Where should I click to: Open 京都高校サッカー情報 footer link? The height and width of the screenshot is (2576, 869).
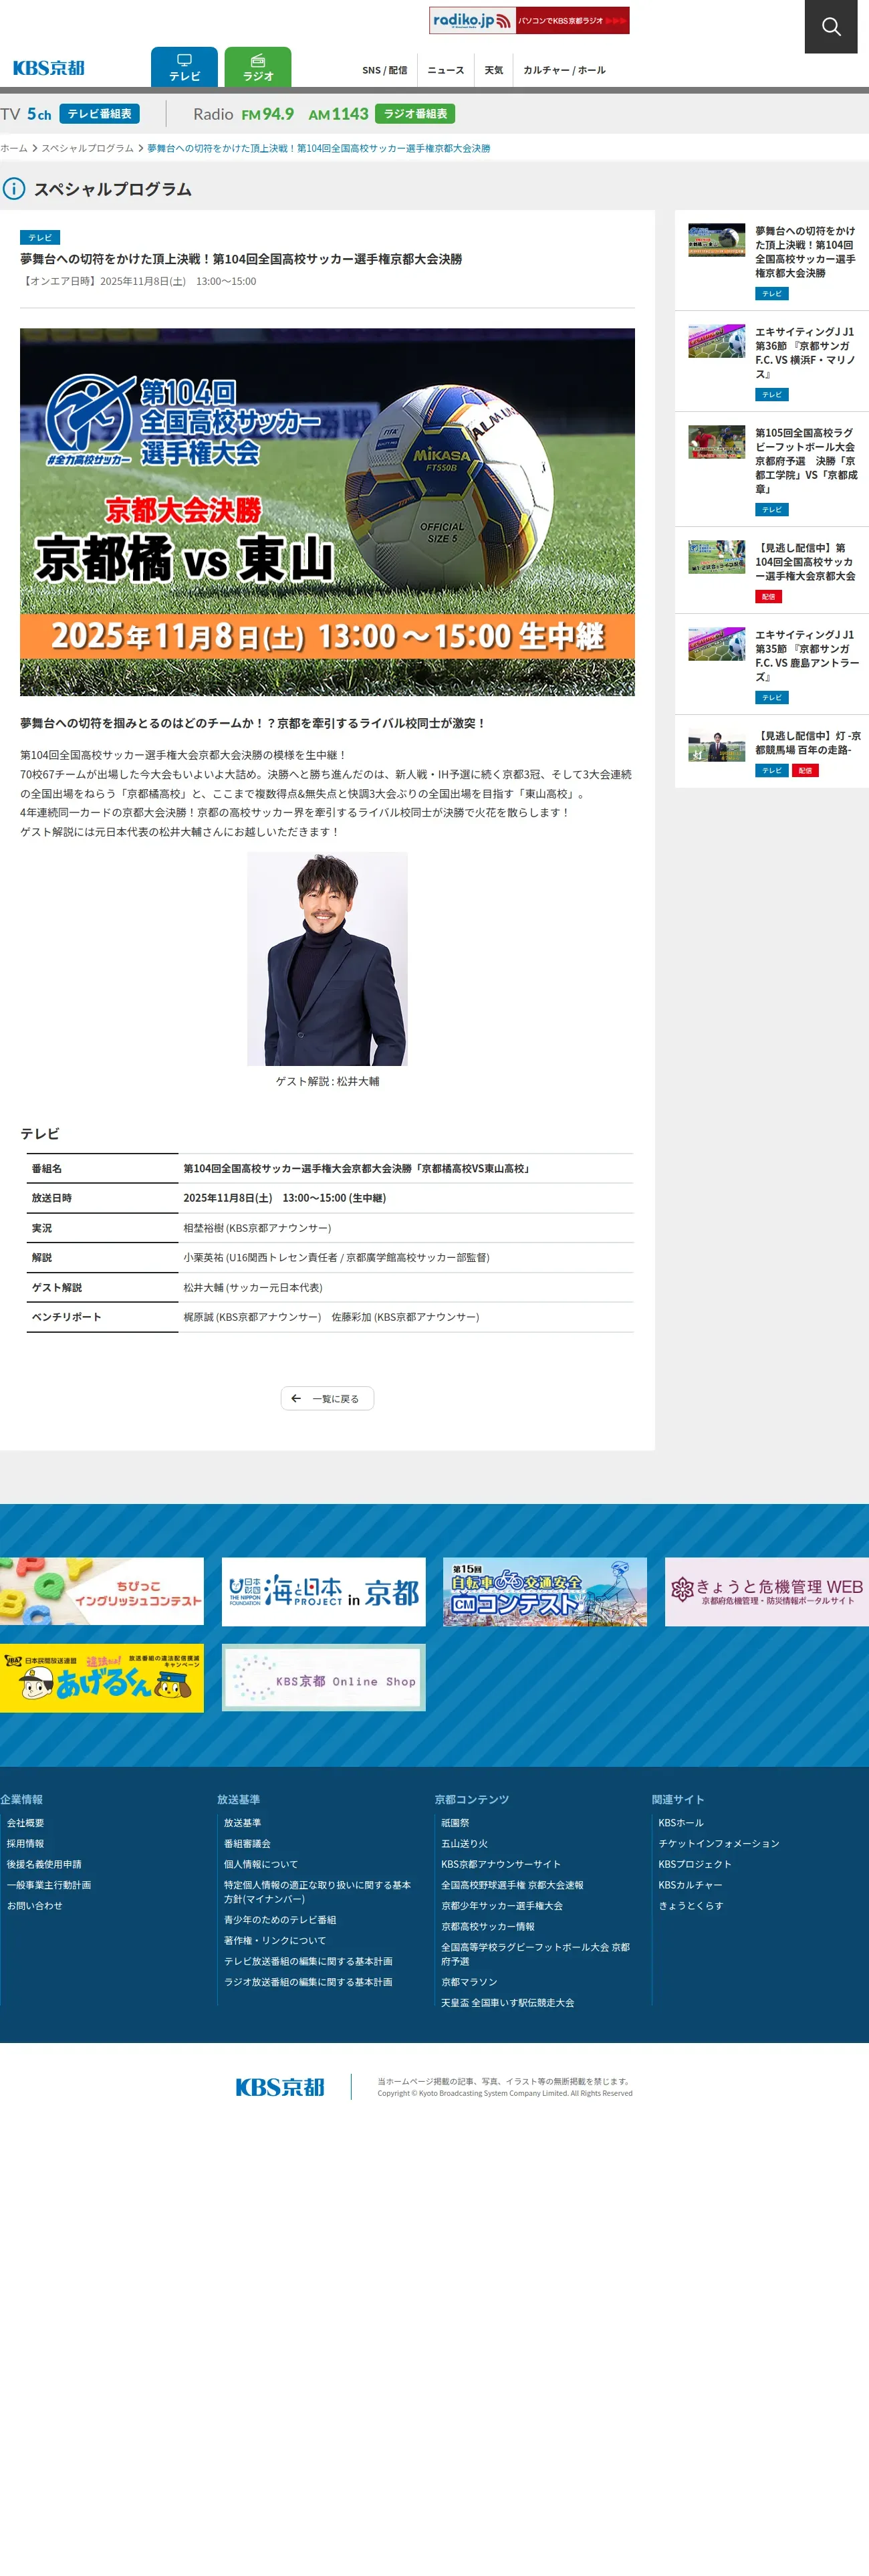click(x=488, y=1926)
